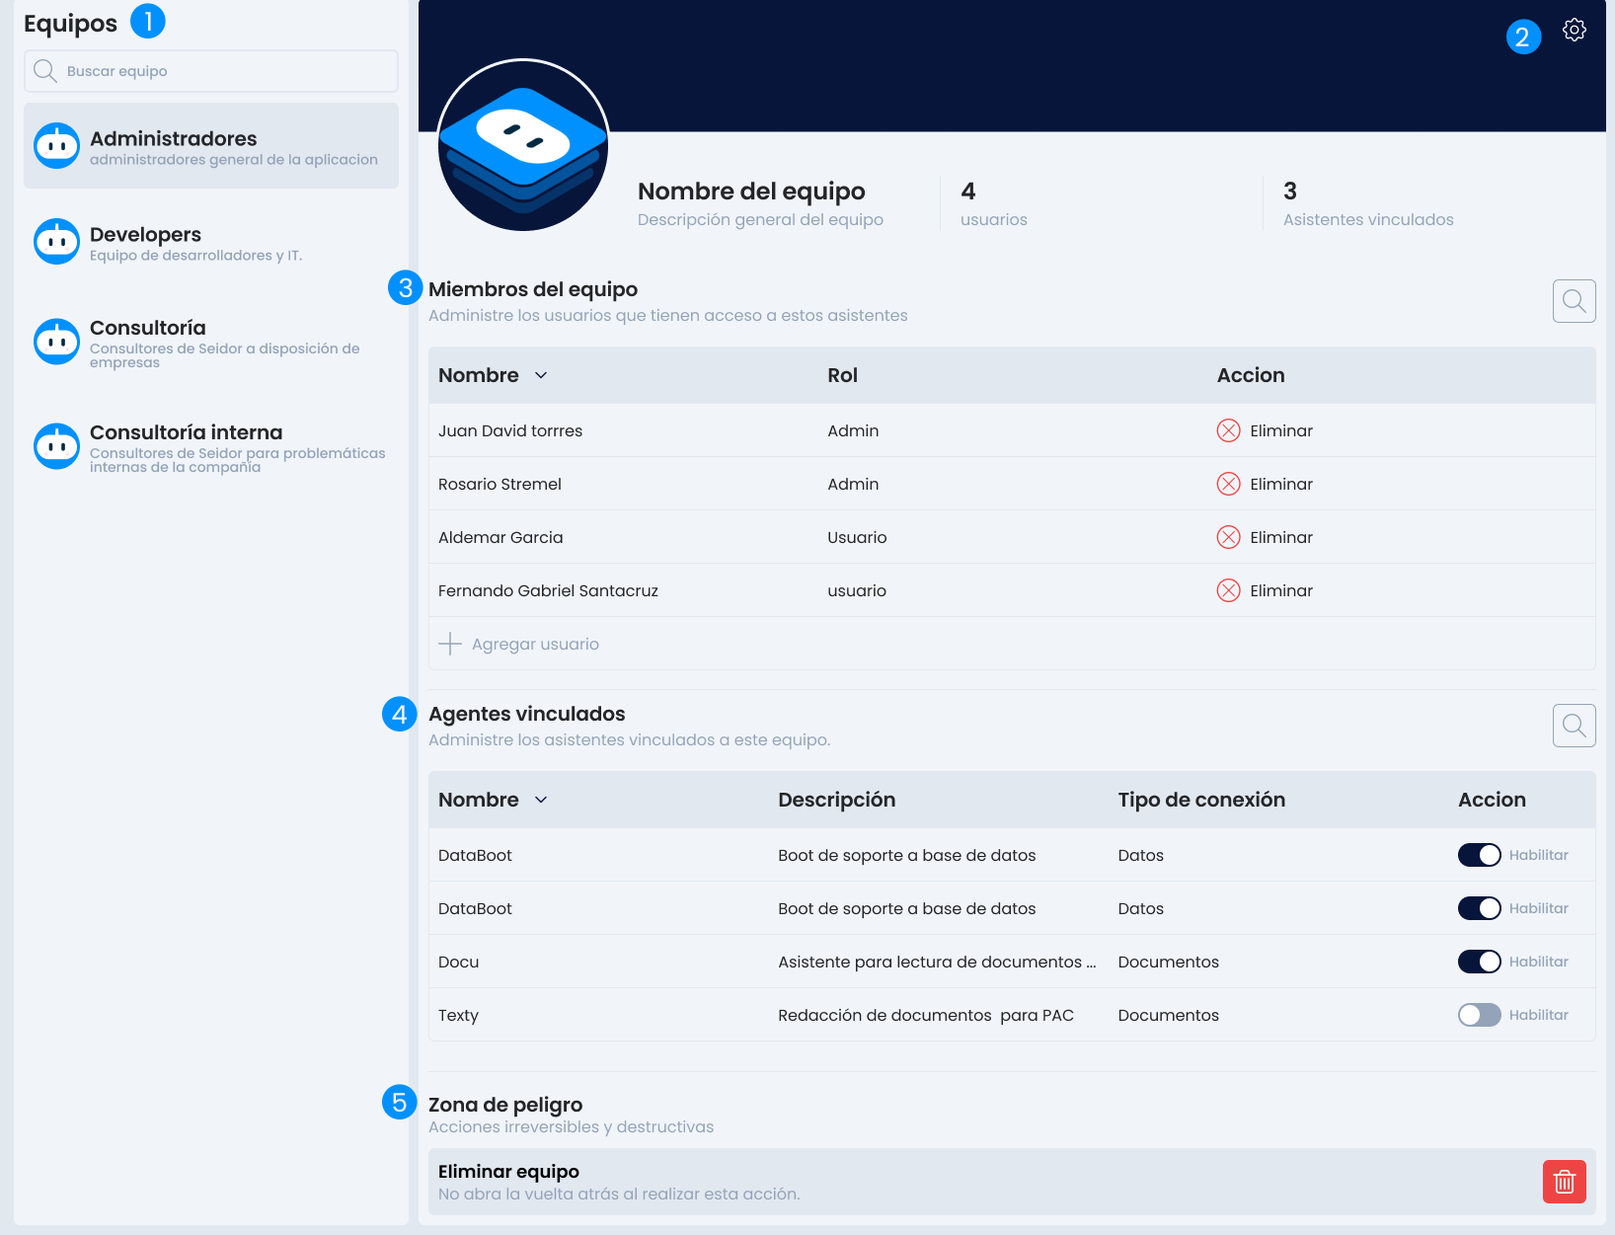Click red trash icon to delete team

pos(1564,1182)
